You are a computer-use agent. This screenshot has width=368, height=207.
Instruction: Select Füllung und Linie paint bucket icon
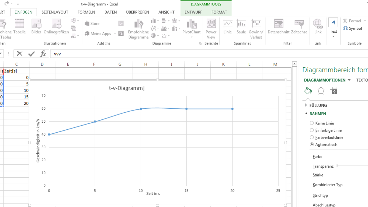(308, 91)
